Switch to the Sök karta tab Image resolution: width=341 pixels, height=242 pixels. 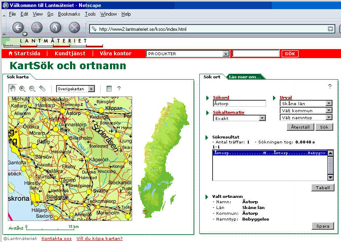18,77
